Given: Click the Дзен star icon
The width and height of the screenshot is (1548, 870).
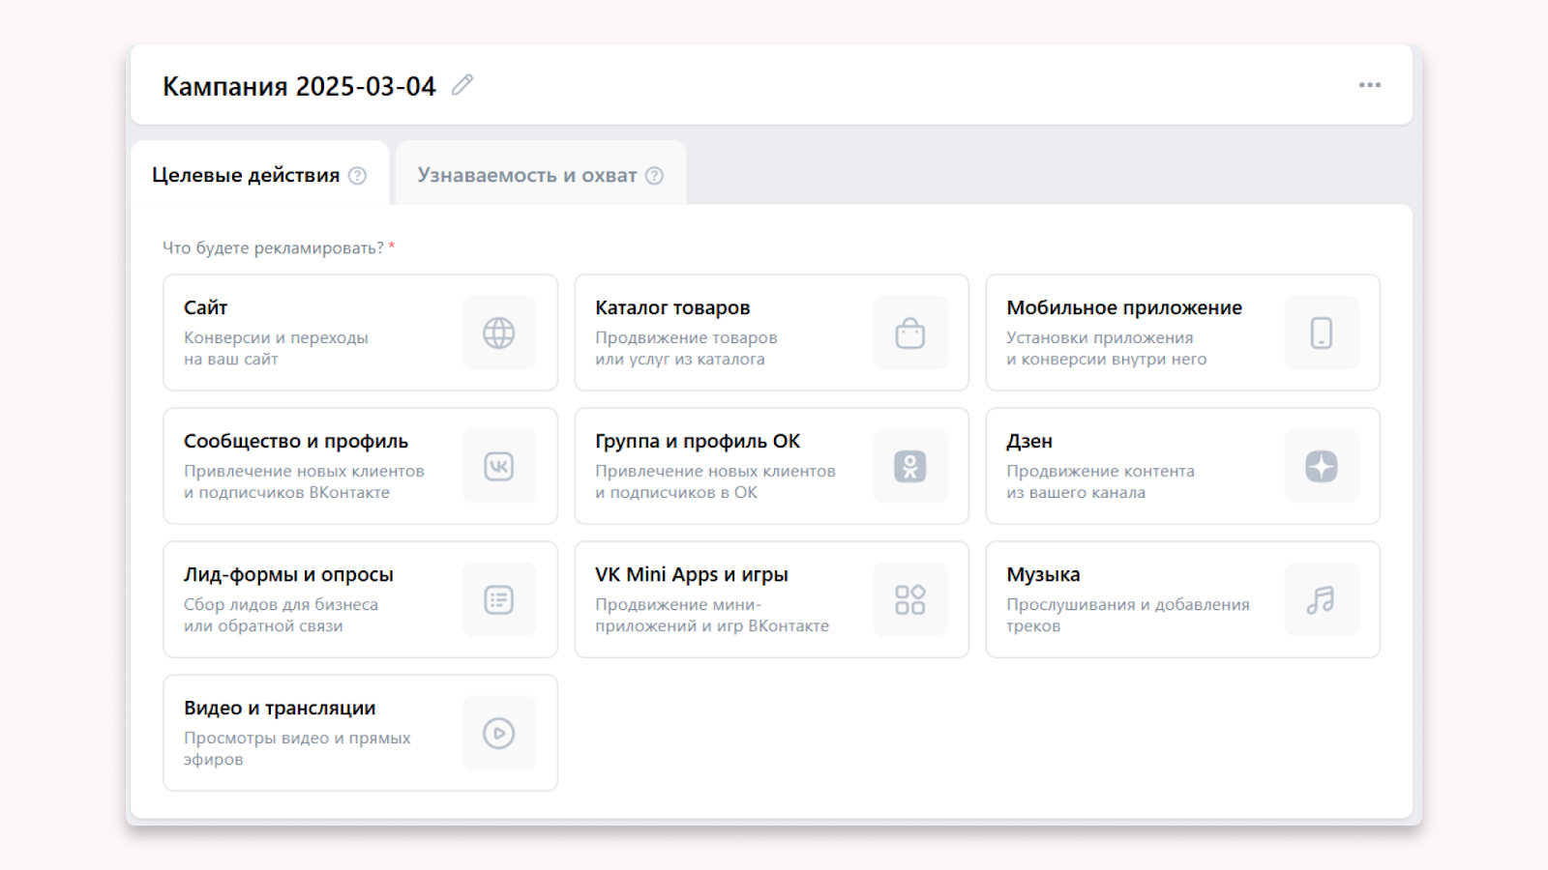Looking at the screenshot, I should click(x=1321, y=466).
